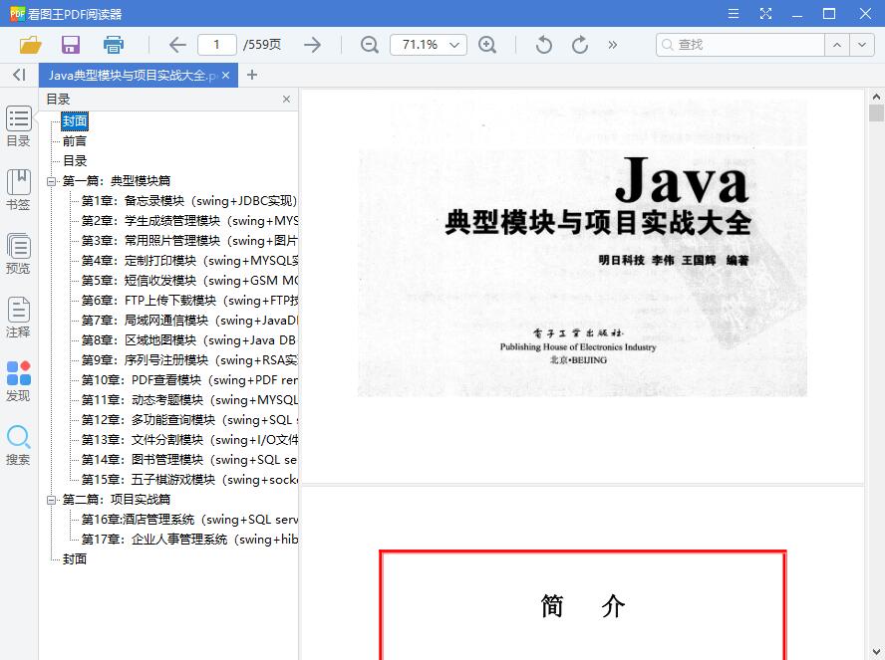The image size is (885, 660).
Task: Select 第一篇：典型模块篇 outline entry
Action: (x=117, y=181)
